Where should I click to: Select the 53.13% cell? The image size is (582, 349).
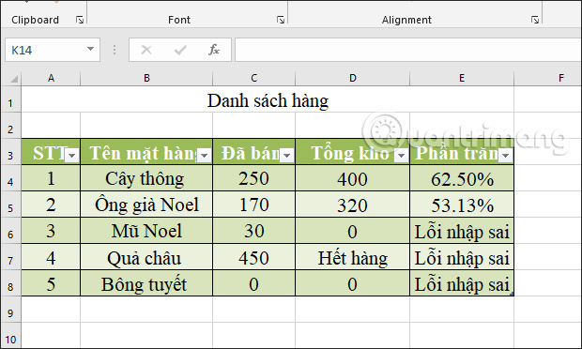(x=462, y=205)
